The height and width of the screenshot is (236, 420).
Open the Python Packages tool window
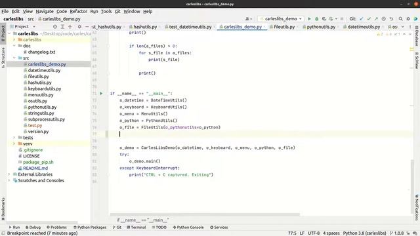(90, 227)
